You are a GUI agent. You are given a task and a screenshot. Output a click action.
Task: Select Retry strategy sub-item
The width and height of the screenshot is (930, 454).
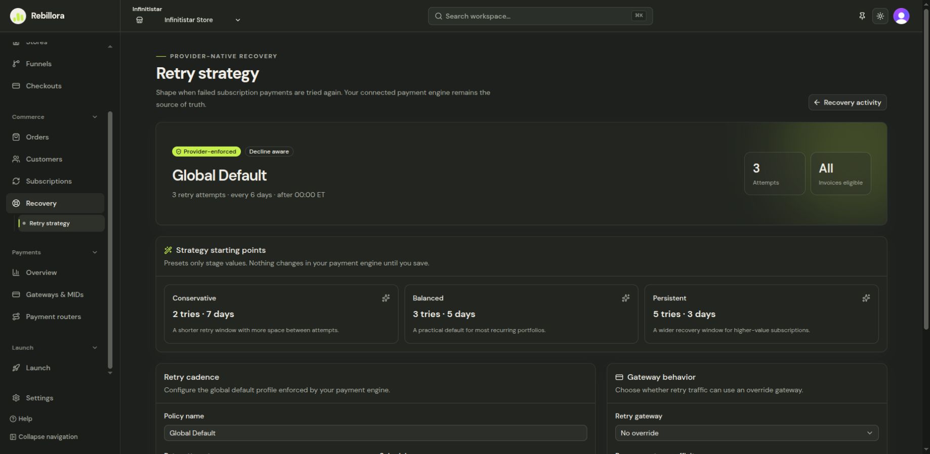(61, 223)
